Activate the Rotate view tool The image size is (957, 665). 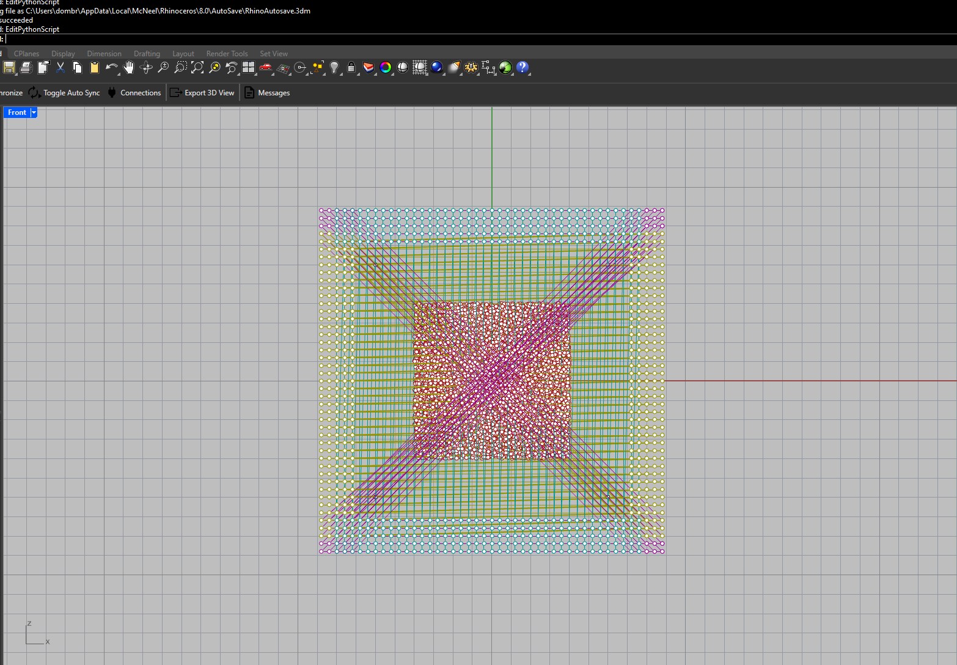coord(146,68)
